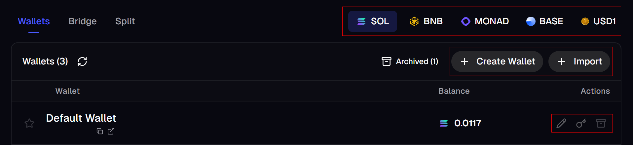The width and height of the screenshot is (633, 145).
Task: Refresh the wallets list
Action: (x=82, y=61)
